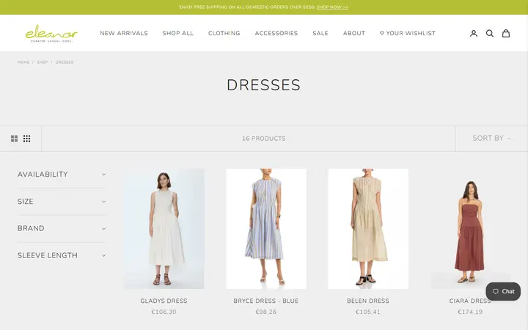Expand the Availability filter
The width and height of the screenshot is (528, 330).
coord(62,175)
